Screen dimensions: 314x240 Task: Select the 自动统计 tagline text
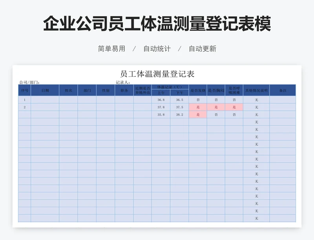157,49
